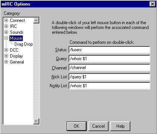Screen dimensions: 157x134
Task: Click the Channel label
Action: coord(60,68)
